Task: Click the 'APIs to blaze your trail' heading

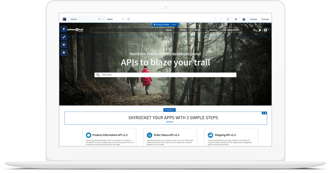Action: point(165,62)
